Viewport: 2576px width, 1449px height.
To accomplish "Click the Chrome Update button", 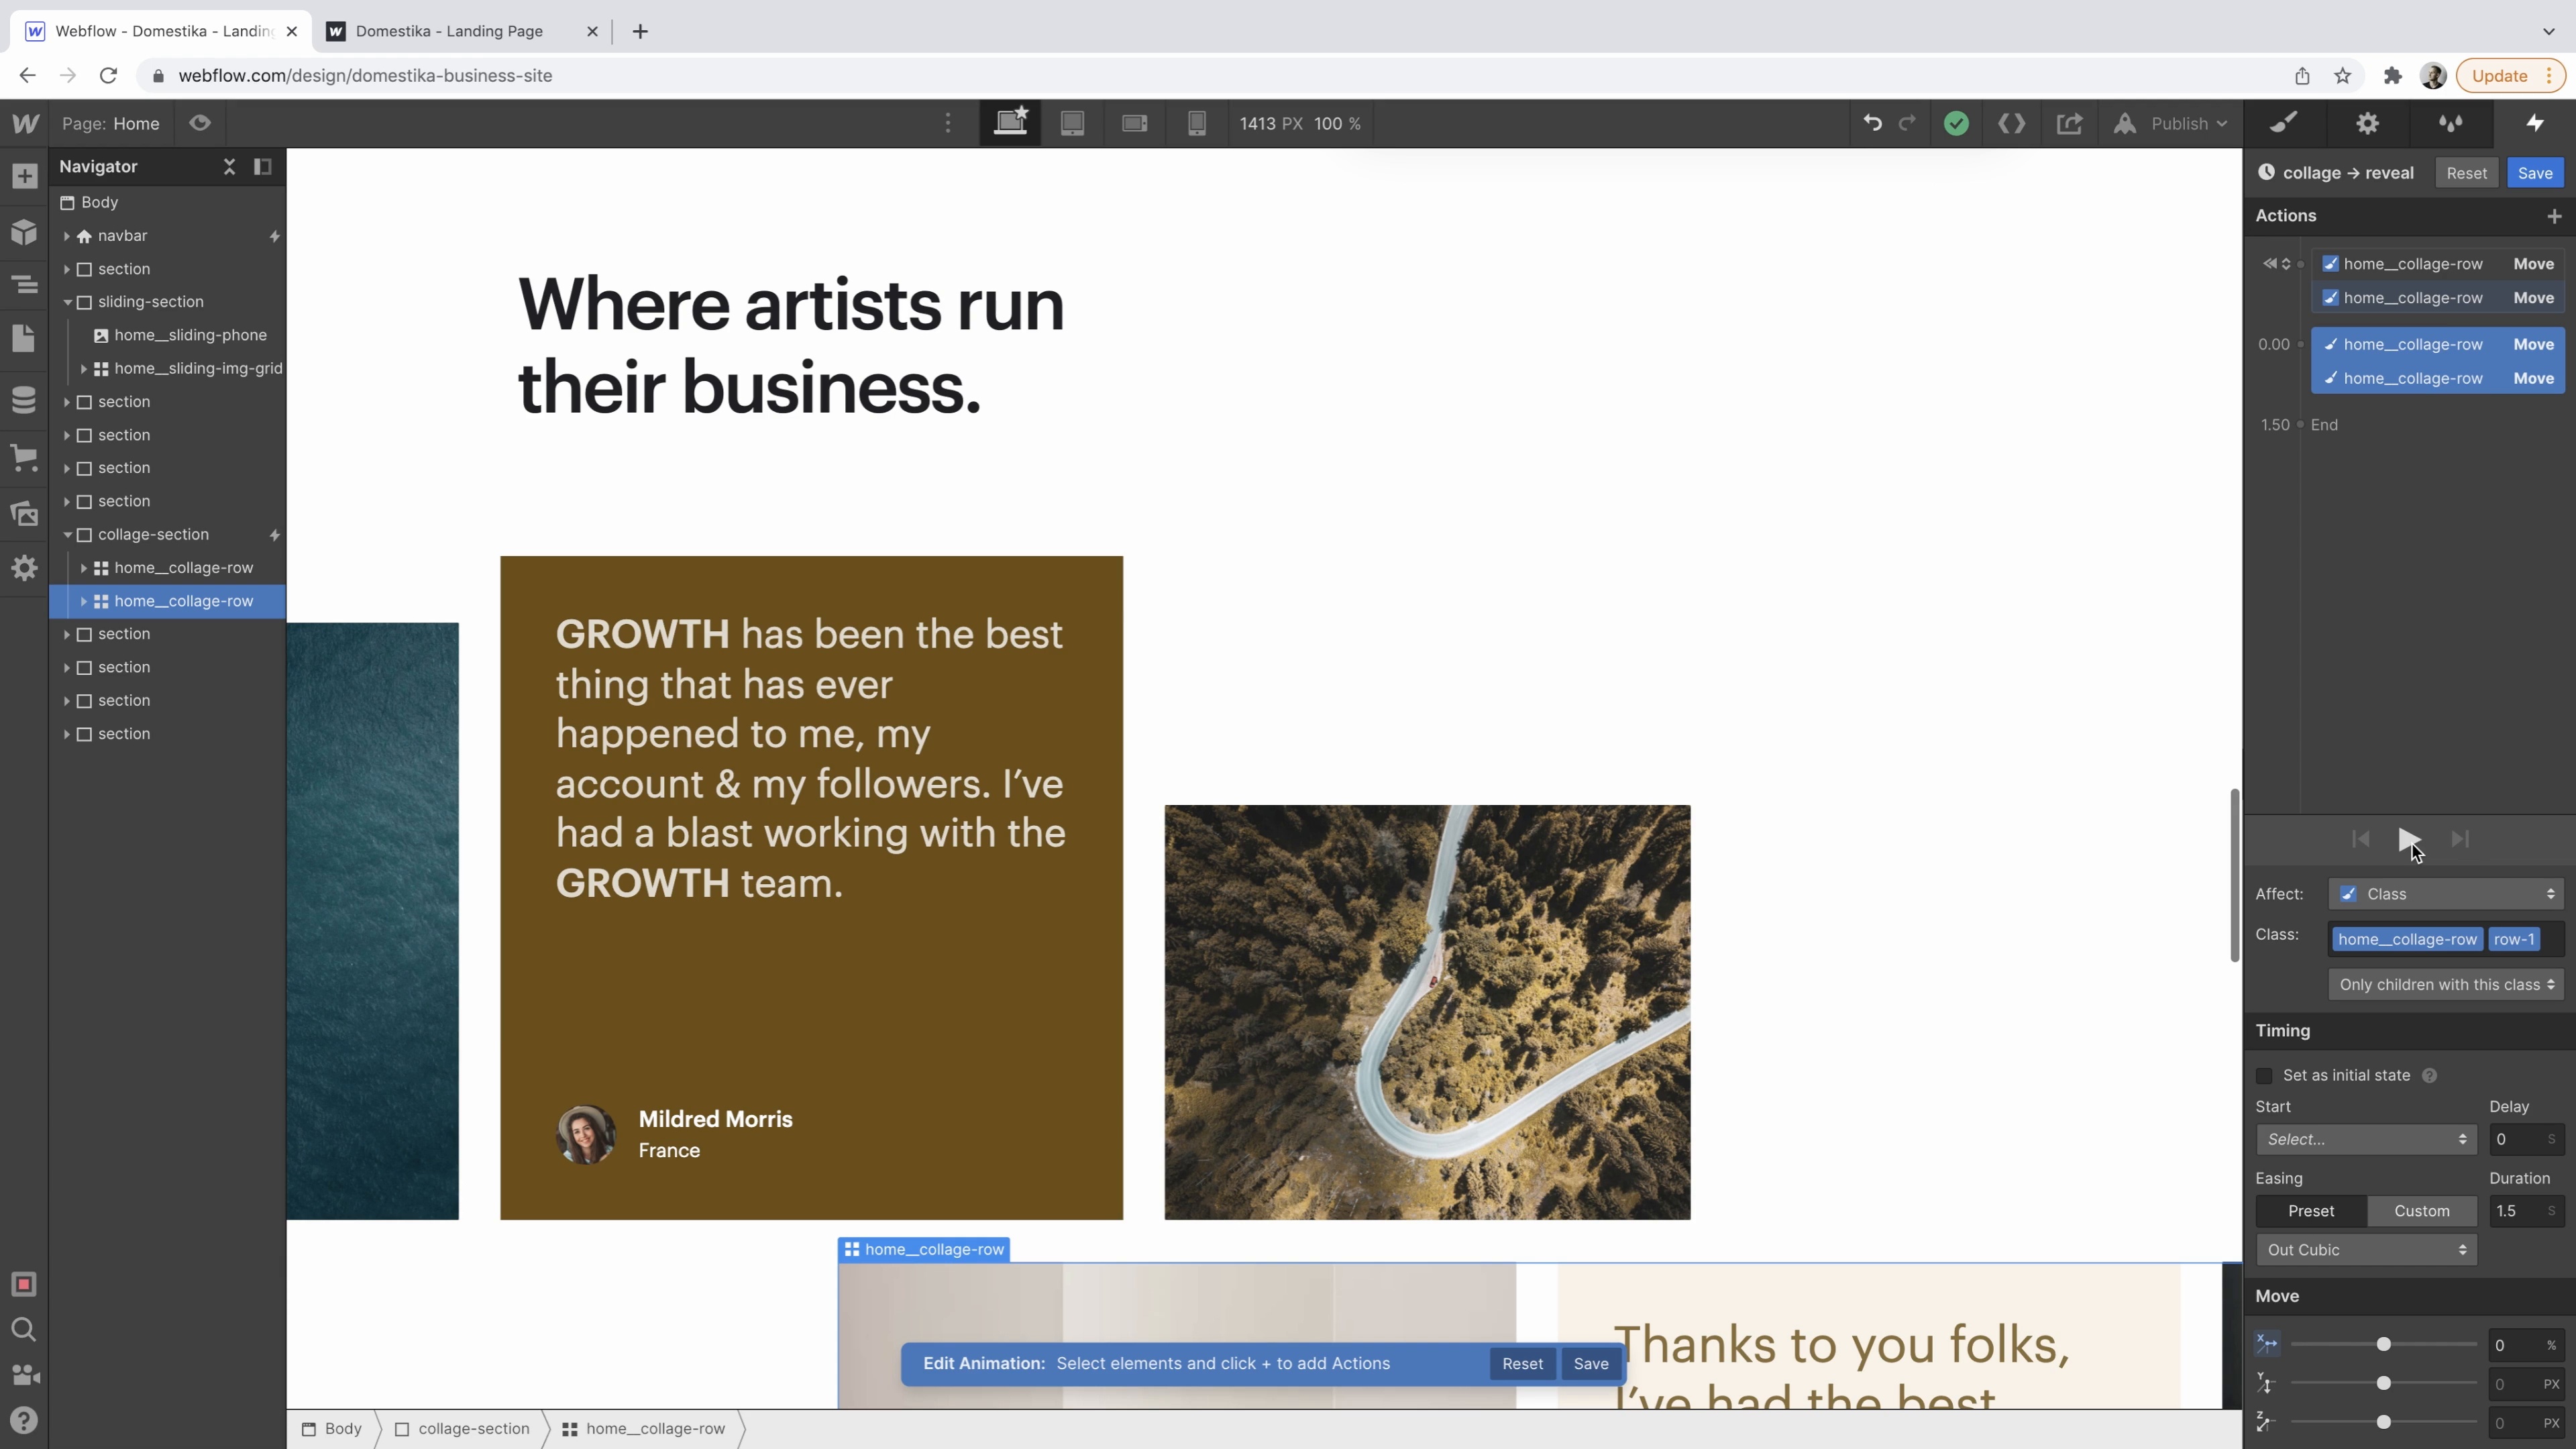I will click(x=2510, y=76).
